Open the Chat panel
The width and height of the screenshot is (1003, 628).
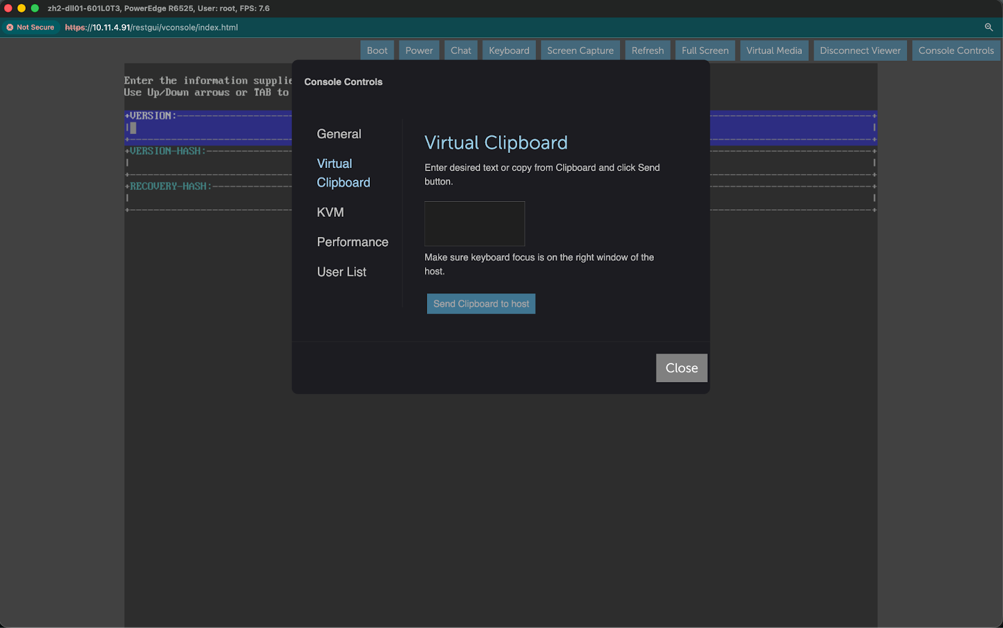coord(461,50)
